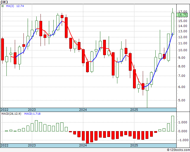Click the 2024 label on MACD axis
190x152 pixels.
[x=83, y=145]
